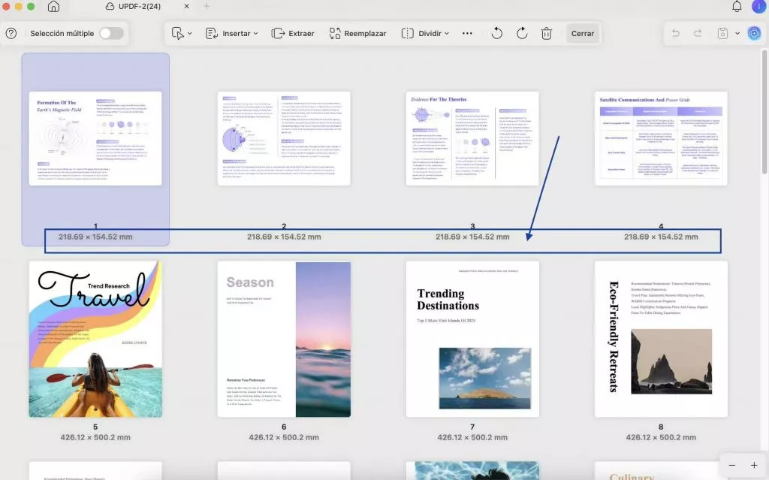Select page 2 thumbnail
This screenshot has width=769, height=480.
pyautogui.click(x=284, y=138)
